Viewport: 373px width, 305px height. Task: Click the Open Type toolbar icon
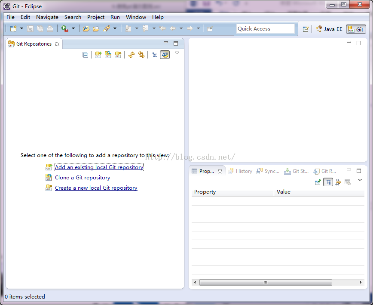click(x=86, y=29)
